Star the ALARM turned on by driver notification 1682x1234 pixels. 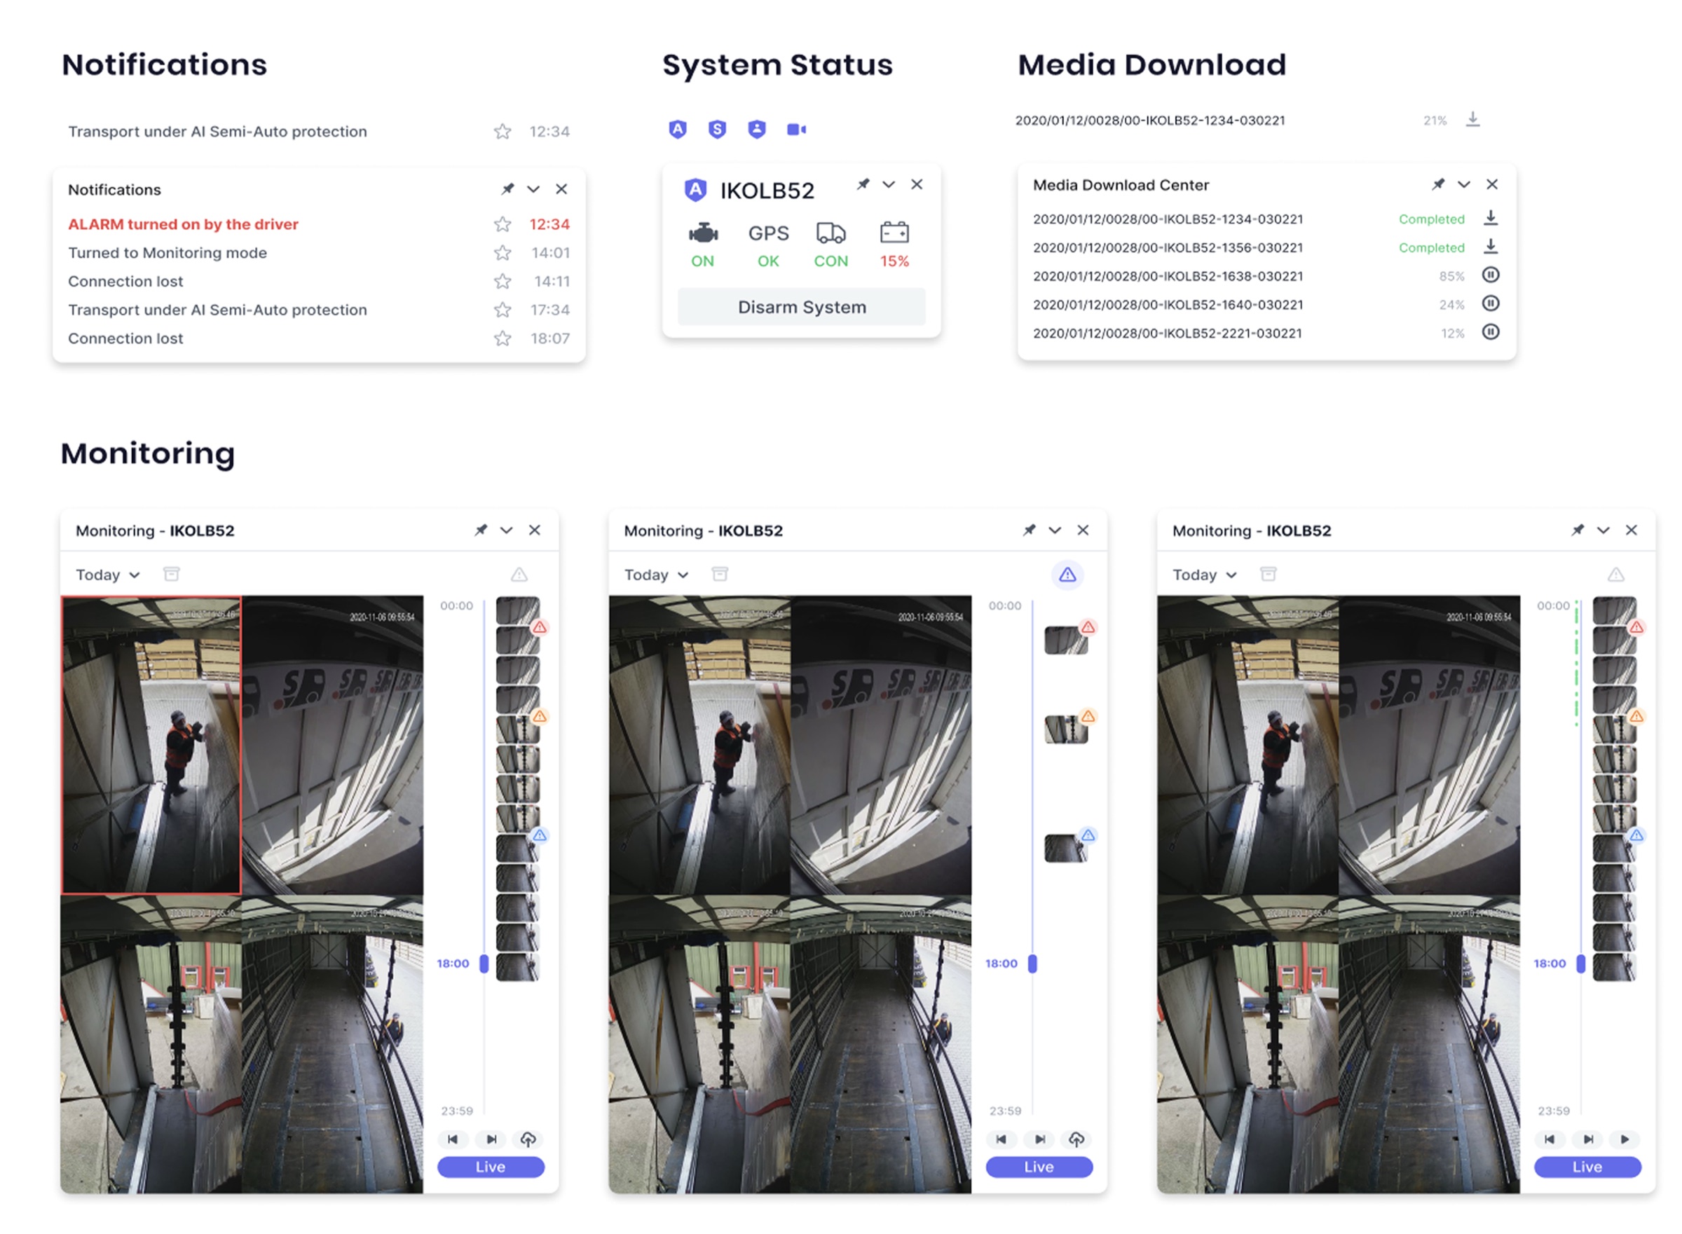point(502,224)
